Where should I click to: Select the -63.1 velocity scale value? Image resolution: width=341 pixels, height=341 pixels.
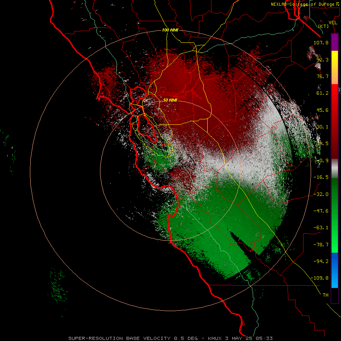tap(321, 228)
